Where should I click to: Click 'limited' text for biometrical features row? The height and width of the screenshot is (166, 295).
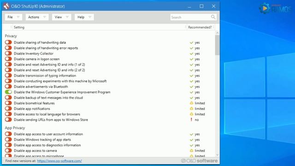200,103
